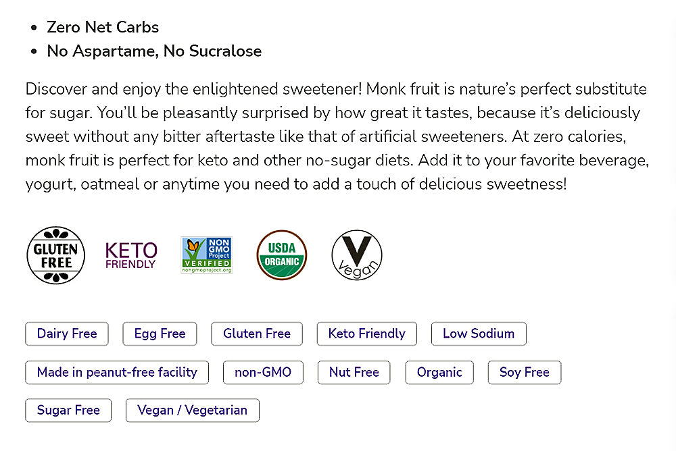The height and width of the screenshot is (451, 676).
Task: Open Made in peanut-free facility tag
Action: pos(117,372)
